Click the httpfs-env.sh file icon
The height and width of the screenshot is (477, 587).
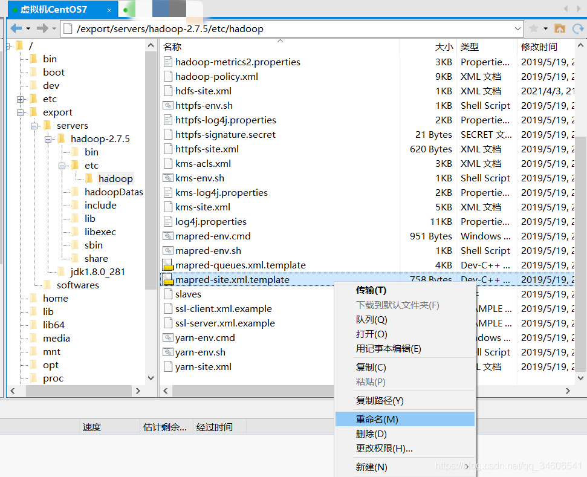tap(168, 106)
